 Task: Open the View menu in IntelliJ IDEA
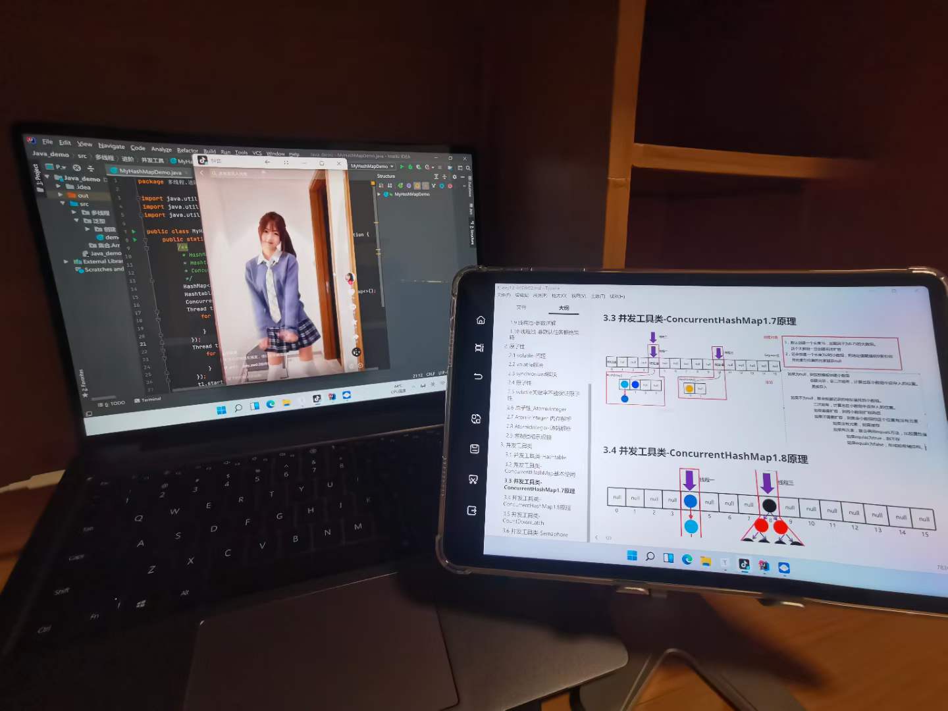pos(85,144)
